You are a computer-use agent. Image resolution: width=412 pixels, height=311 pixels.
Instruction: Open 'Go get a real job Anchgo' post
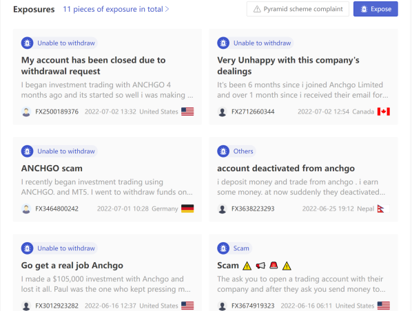[72, 266]
